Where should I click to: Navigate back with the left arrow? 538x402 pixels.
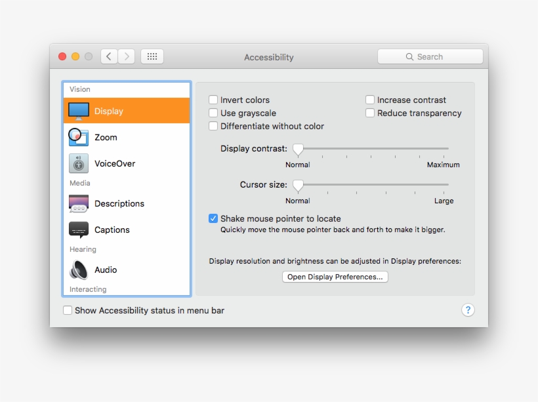tap(109, 56)
